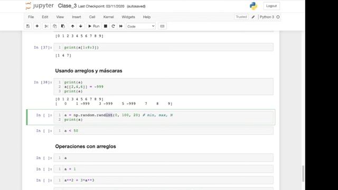338x190 pixels.
Task: Open the command palette keyboard icon
Action: pyautogui.click(x=162, y=26)
